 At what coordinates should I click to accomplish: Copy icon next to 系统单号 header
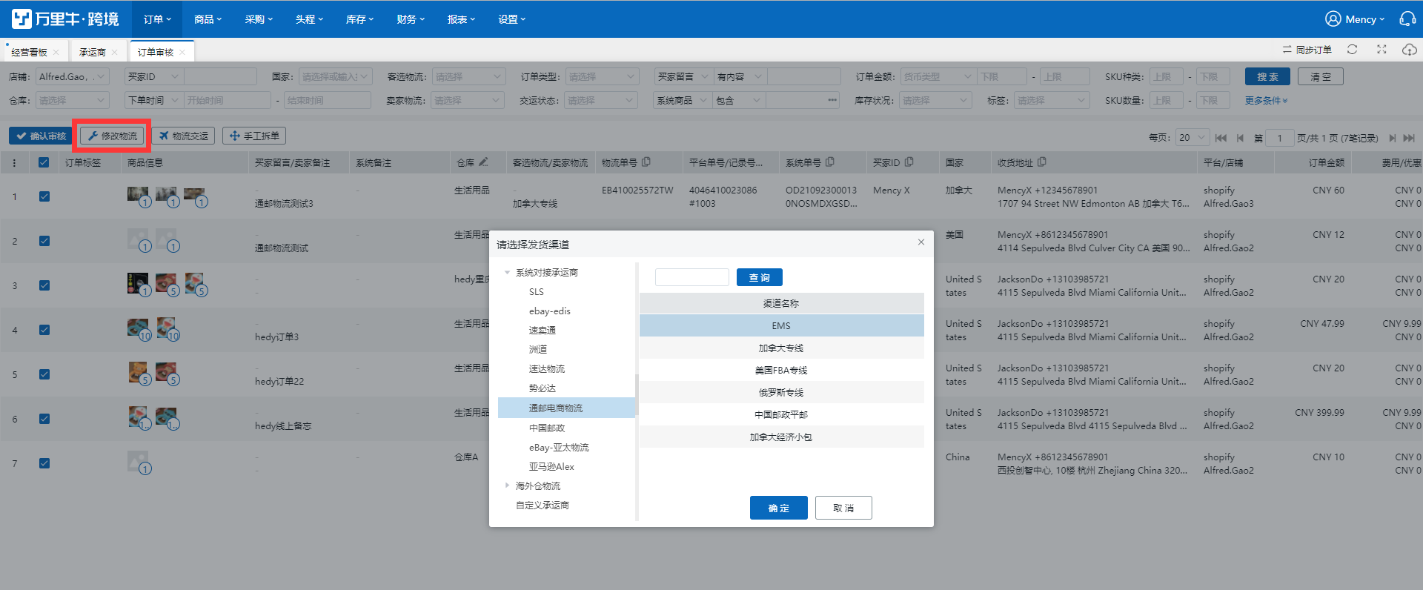click(x=829, y=162)
